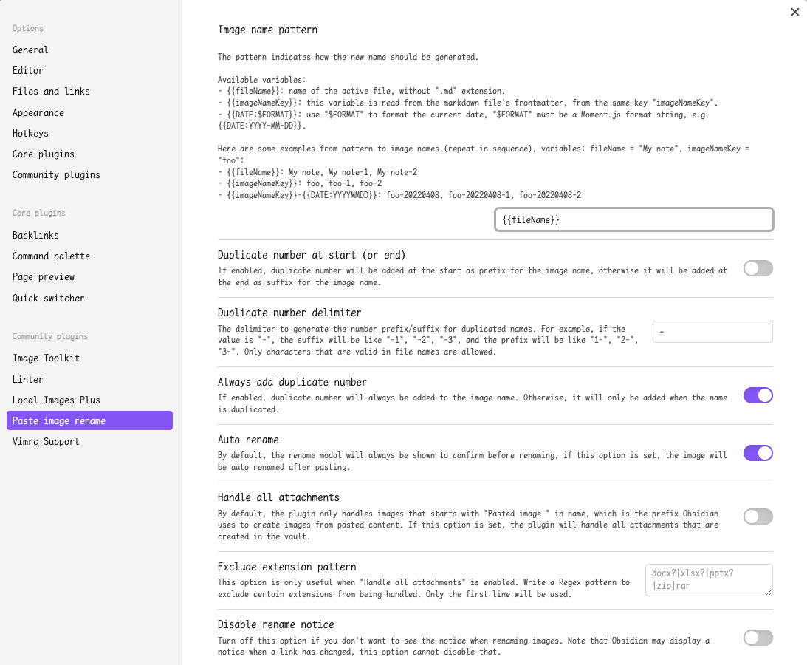807x665 pixels.
Task: Focus the Exclude extension pattern textbox
Action: pyautogui.click(x=709, y=580)
